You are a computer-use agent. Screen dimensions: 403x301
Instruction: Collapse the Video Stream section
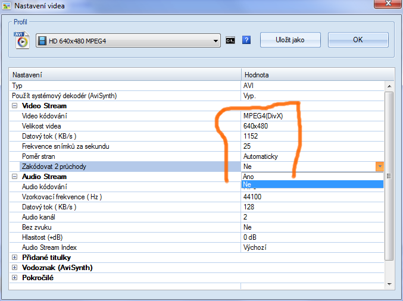15,106
